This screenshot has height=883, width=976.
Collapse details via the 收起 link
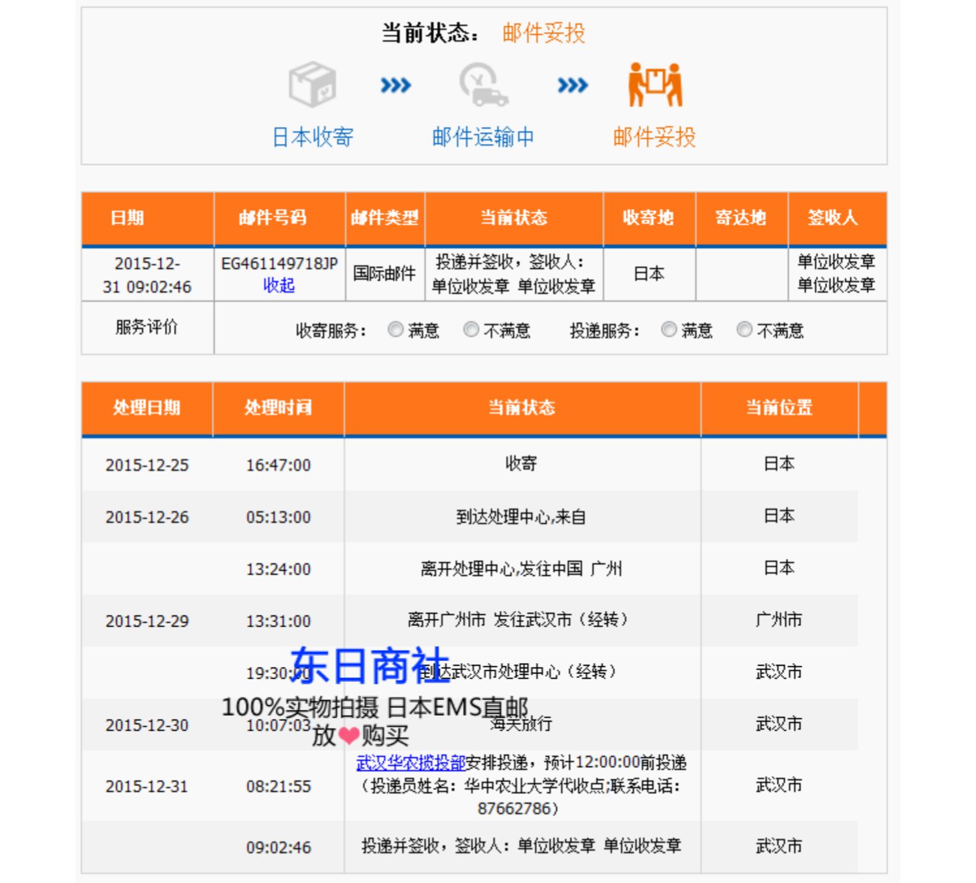click(x=279, y=285)
